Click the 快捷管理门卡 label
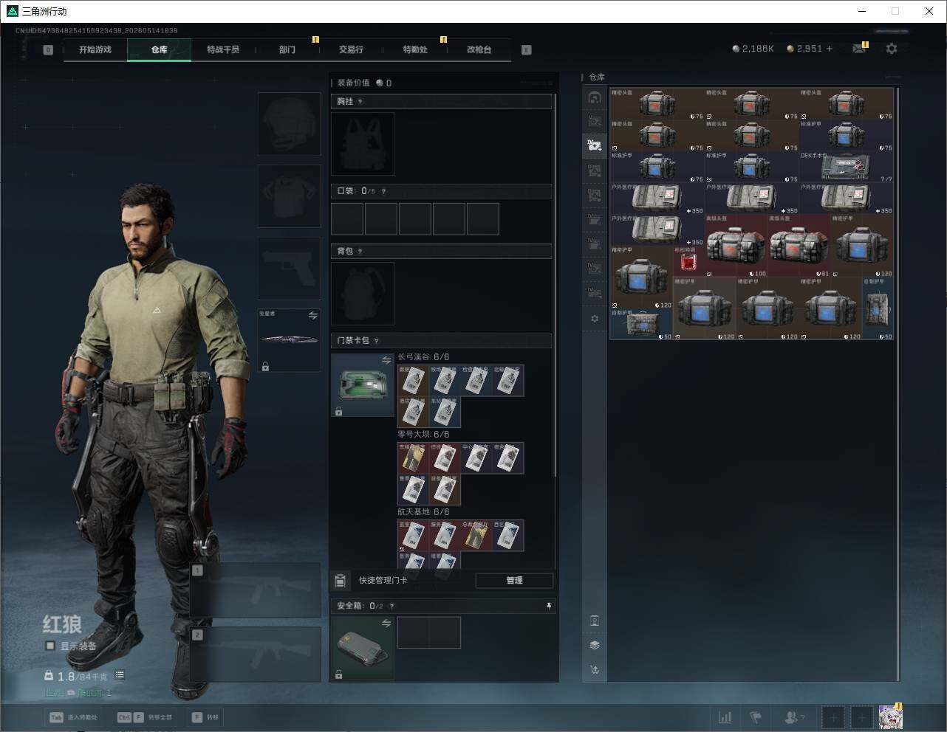Screen dimensions: 947x732 tap(383, 581)
